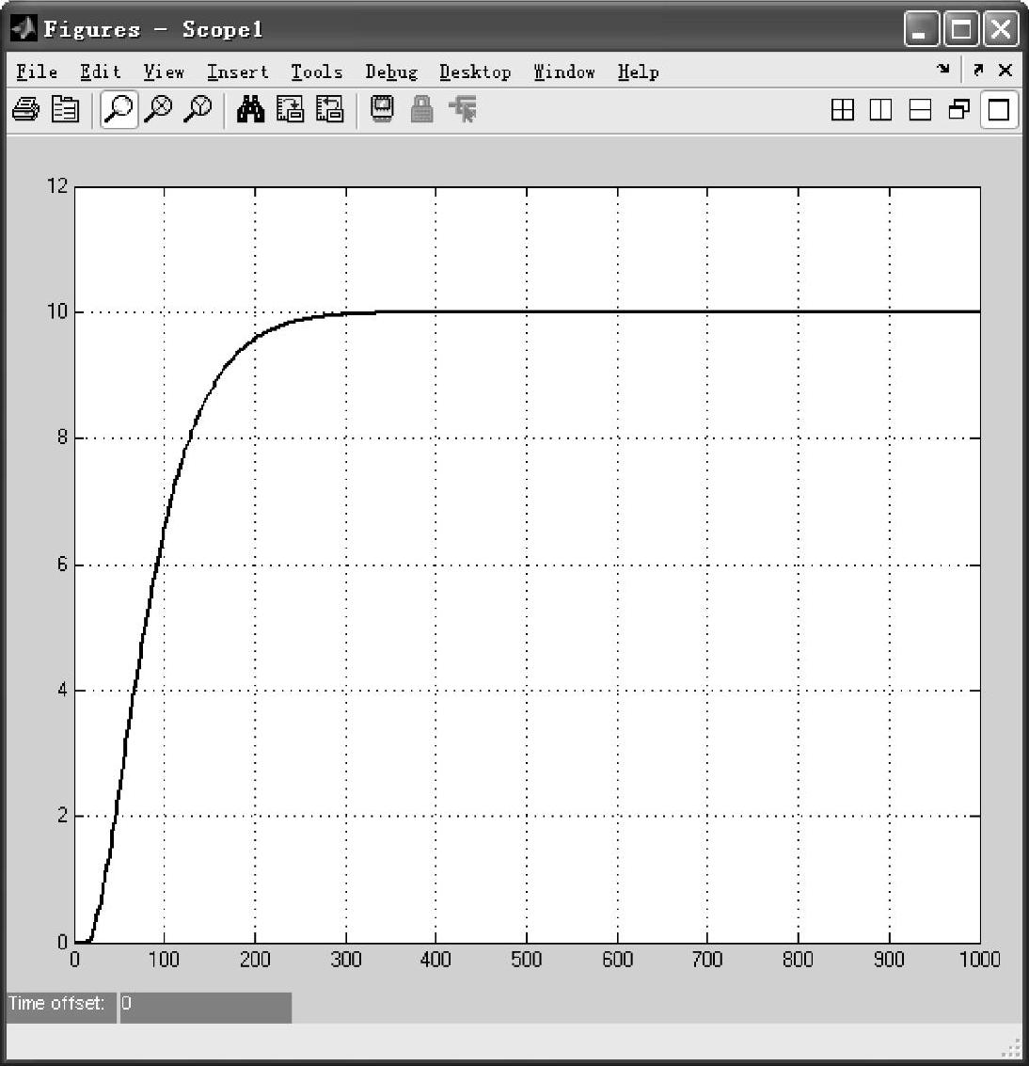The height and width of the screenshot is (1066, 1029).
Task: Open the Edit menu
Action: pyautogui.click(x=100, y=72)
